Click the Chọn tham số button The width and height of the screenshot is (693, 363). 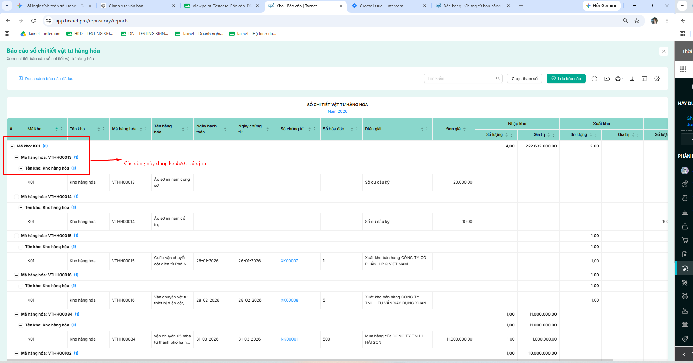[524, 79]
